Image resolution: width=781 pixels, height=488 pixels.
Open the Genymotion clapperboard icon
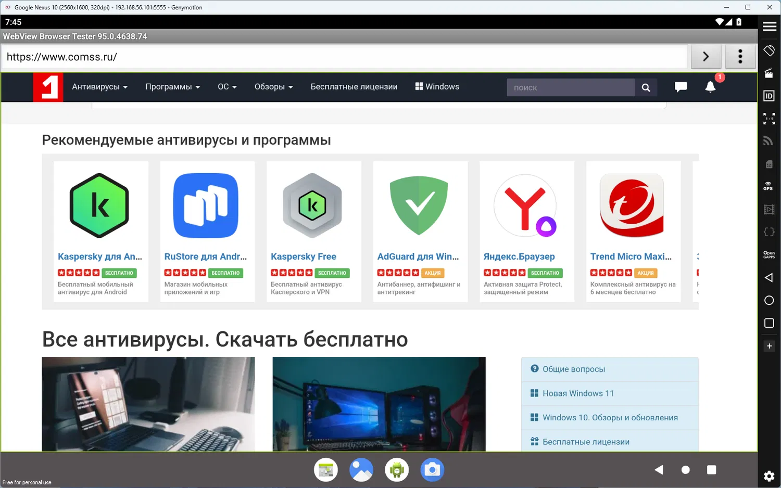coord(769,73)
